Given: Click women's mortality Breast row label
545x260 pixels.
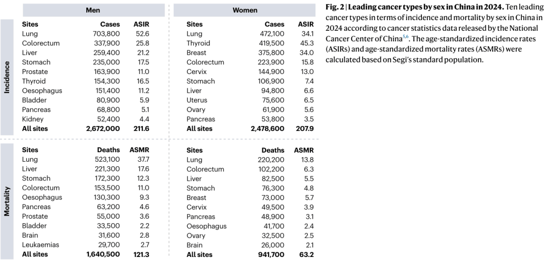Looking at the screenshot, I should (x=196, y=198).
